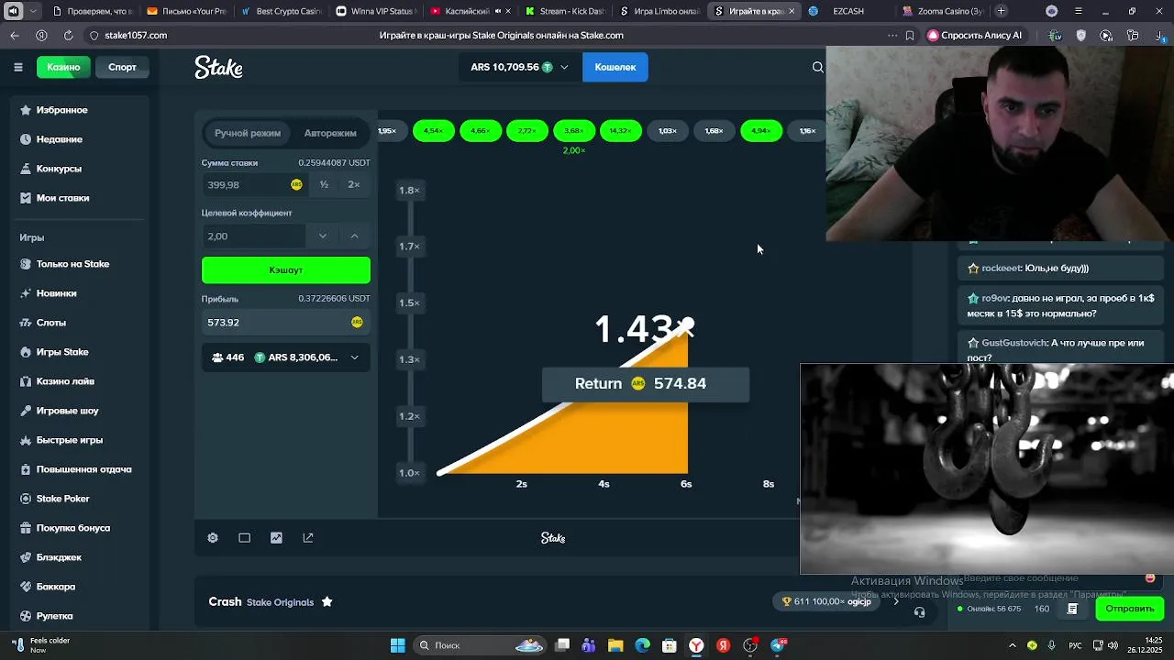Open live stats chart icon

276,538
